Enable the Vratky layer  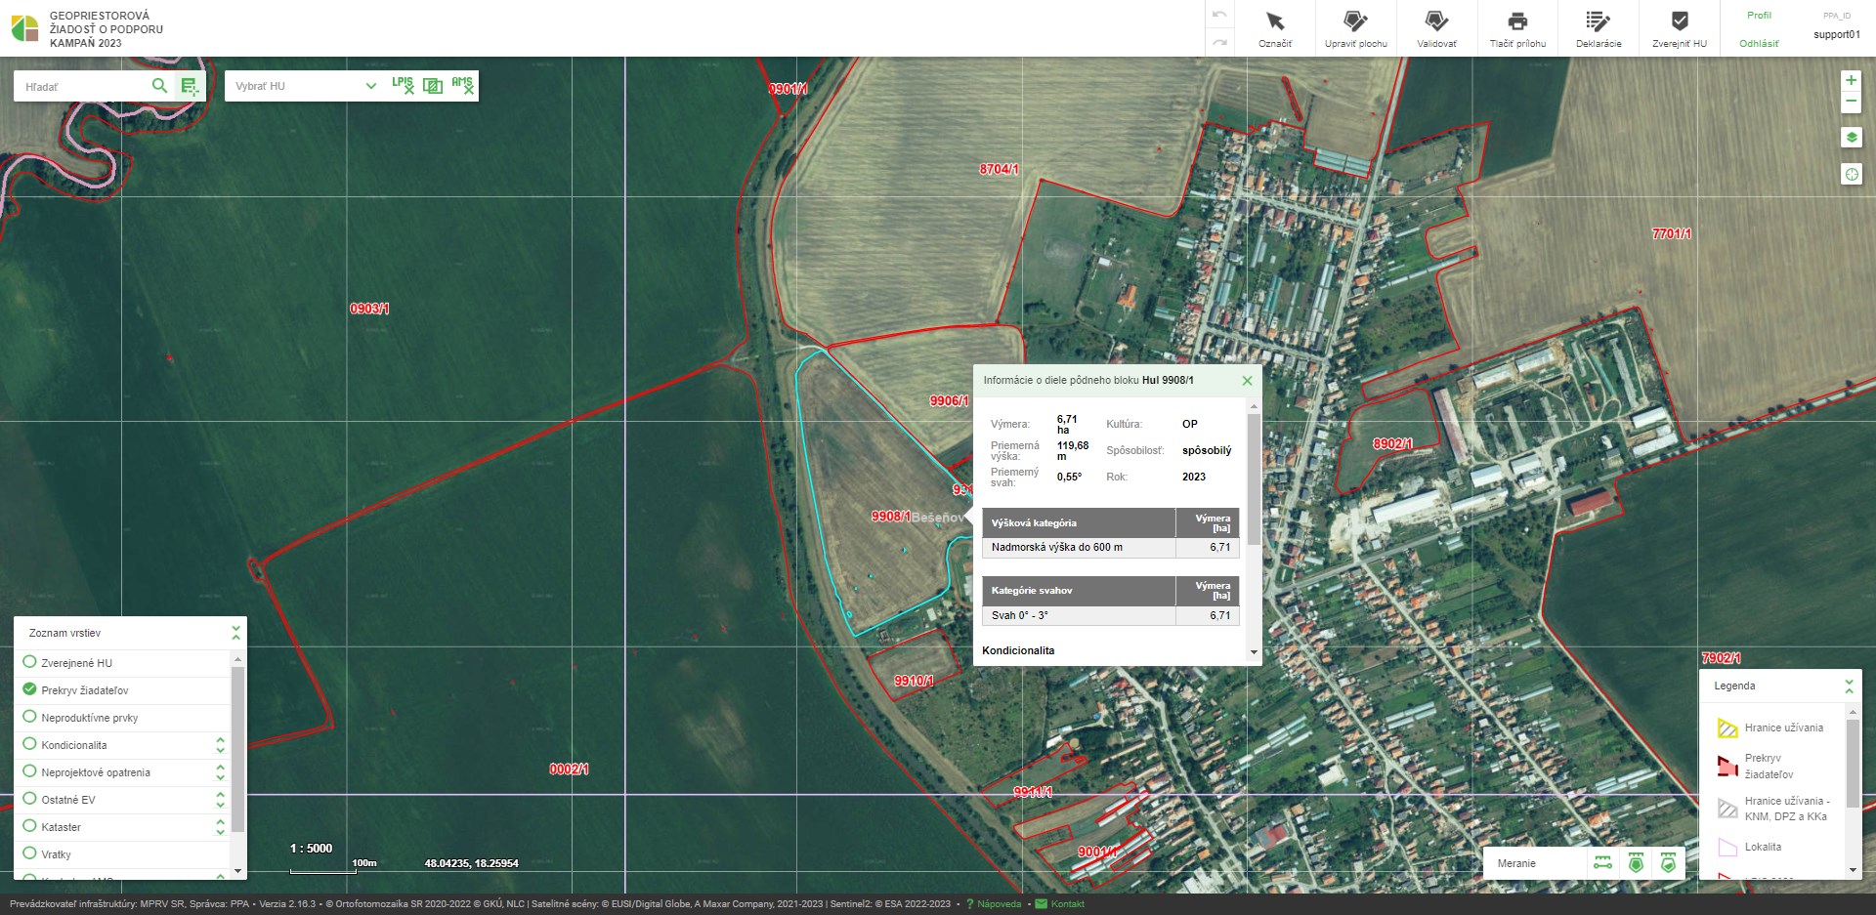pos(29,853)
